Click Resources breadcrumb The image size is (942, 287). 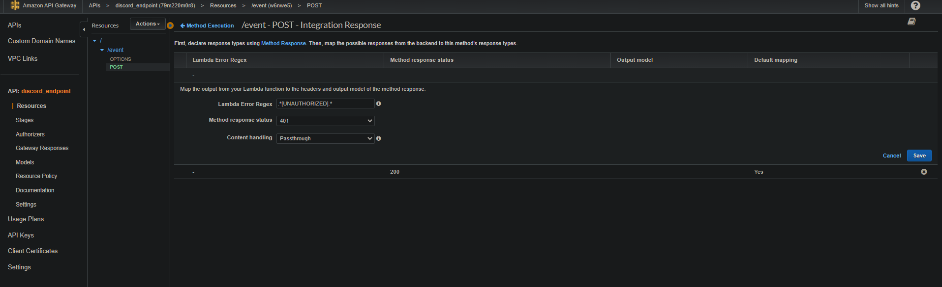(x=223, y=5)
